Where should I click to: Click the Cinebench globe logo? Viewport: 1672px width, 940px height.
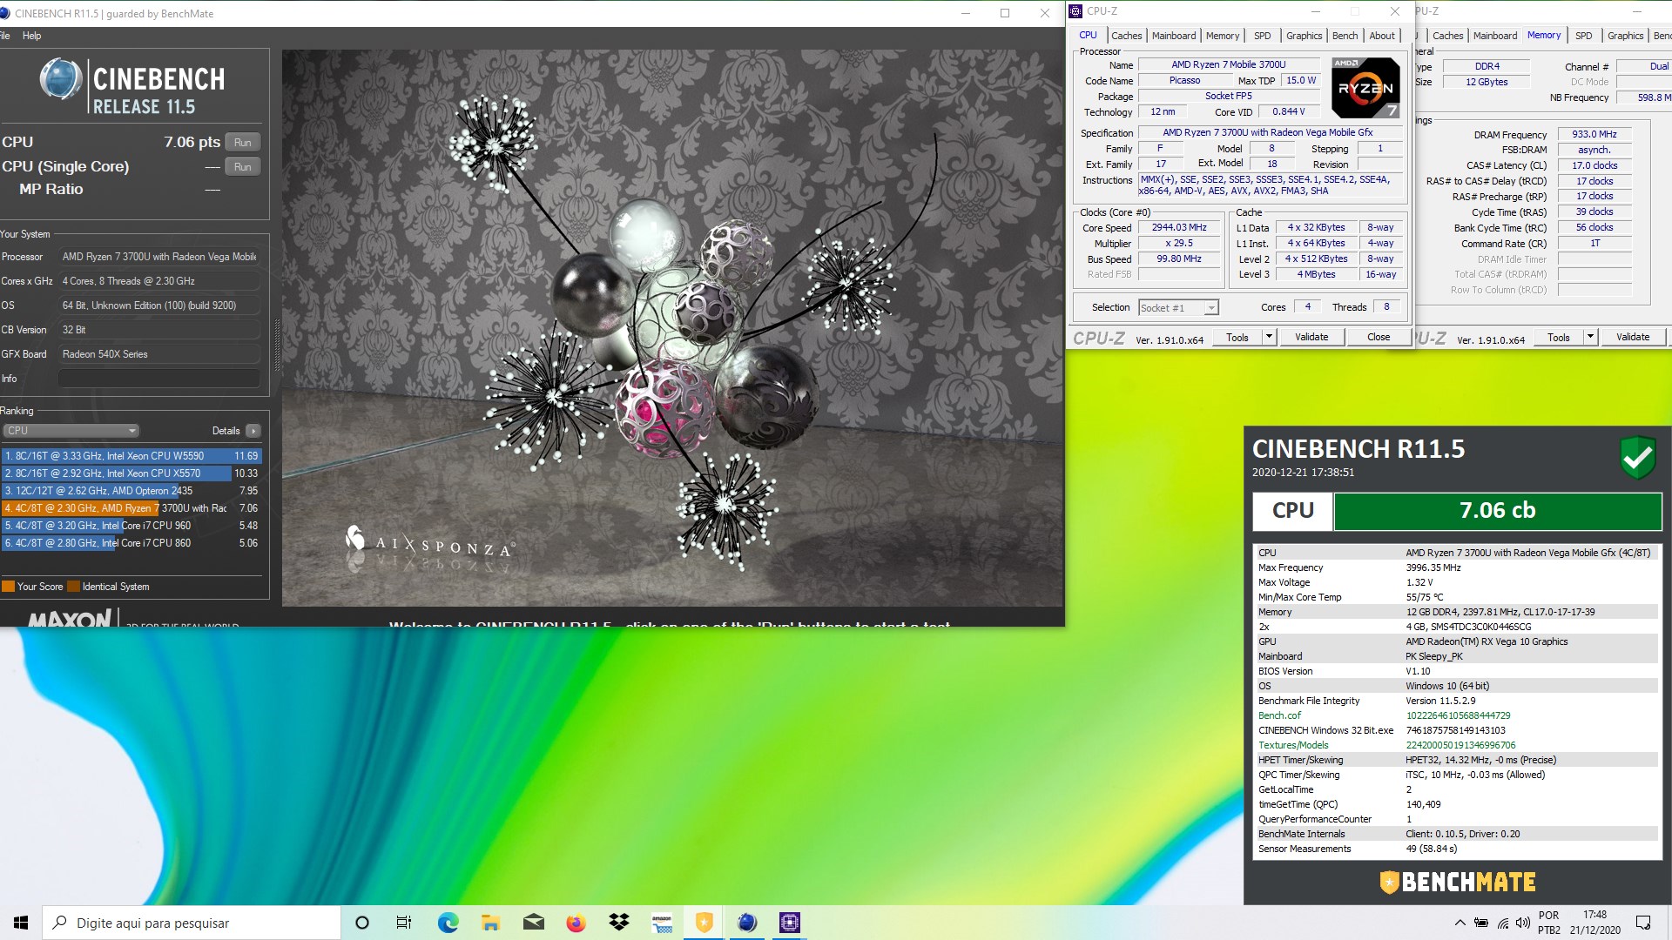(61, 80)
